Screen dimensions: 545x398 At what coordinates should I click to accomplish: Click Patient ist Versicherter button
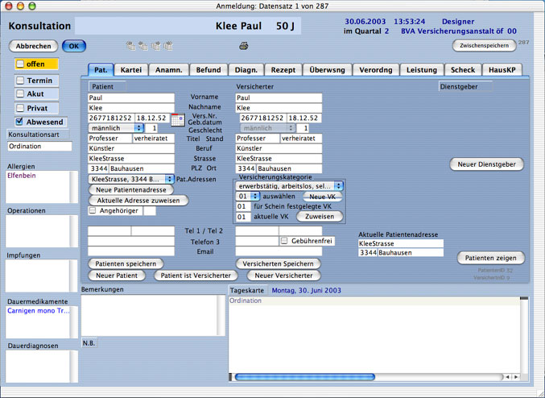(x=196, y=276)
